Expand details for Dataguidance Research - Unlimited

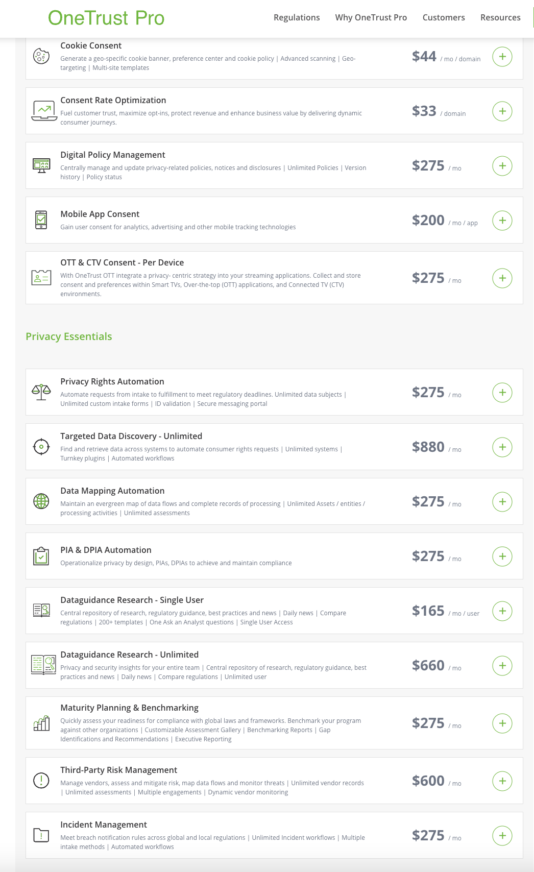click(503, 666)
